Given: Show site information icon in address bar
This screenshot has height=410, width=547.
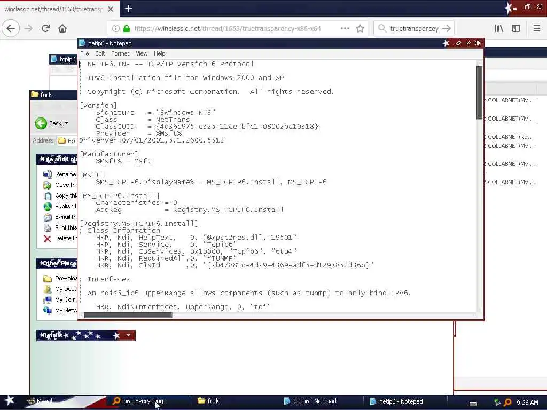Looking at the screenshot, I should tap(116, 29).
